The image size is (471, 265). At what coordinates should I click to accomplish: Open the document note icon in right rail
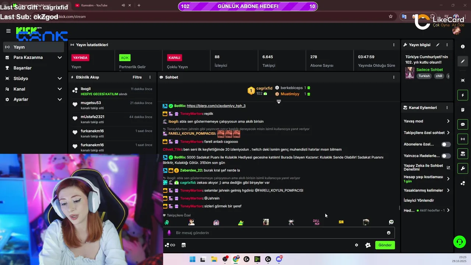(x=463, y=110)
